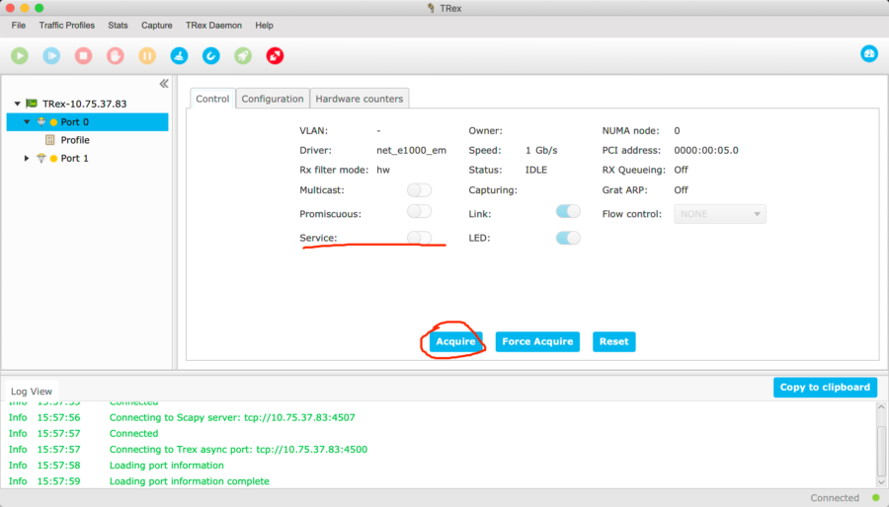Viewport: 889px width, 507px height.
Task: Open the Help menu
Action: pyautogui.click(x=264, y=26)
